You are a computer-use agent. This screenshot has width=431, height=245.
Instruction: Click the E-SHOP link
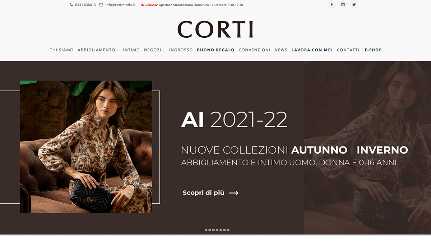[x=373, y=50]
